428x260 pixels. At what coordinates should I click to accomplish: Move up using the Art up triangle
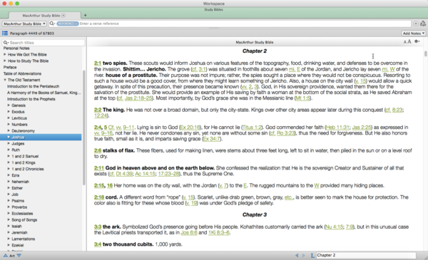[x=6, y=255]
